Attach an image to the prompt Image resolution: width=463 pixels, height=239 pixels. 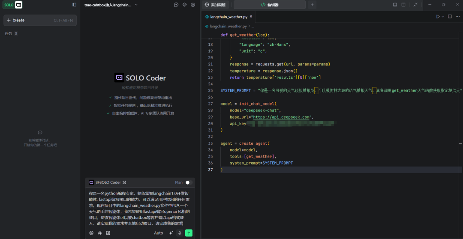108,233
